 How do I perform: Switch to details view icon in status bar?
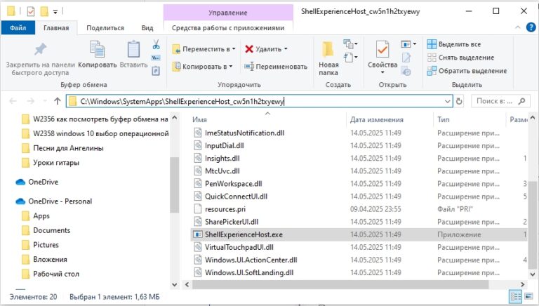[x=516, y=296]
